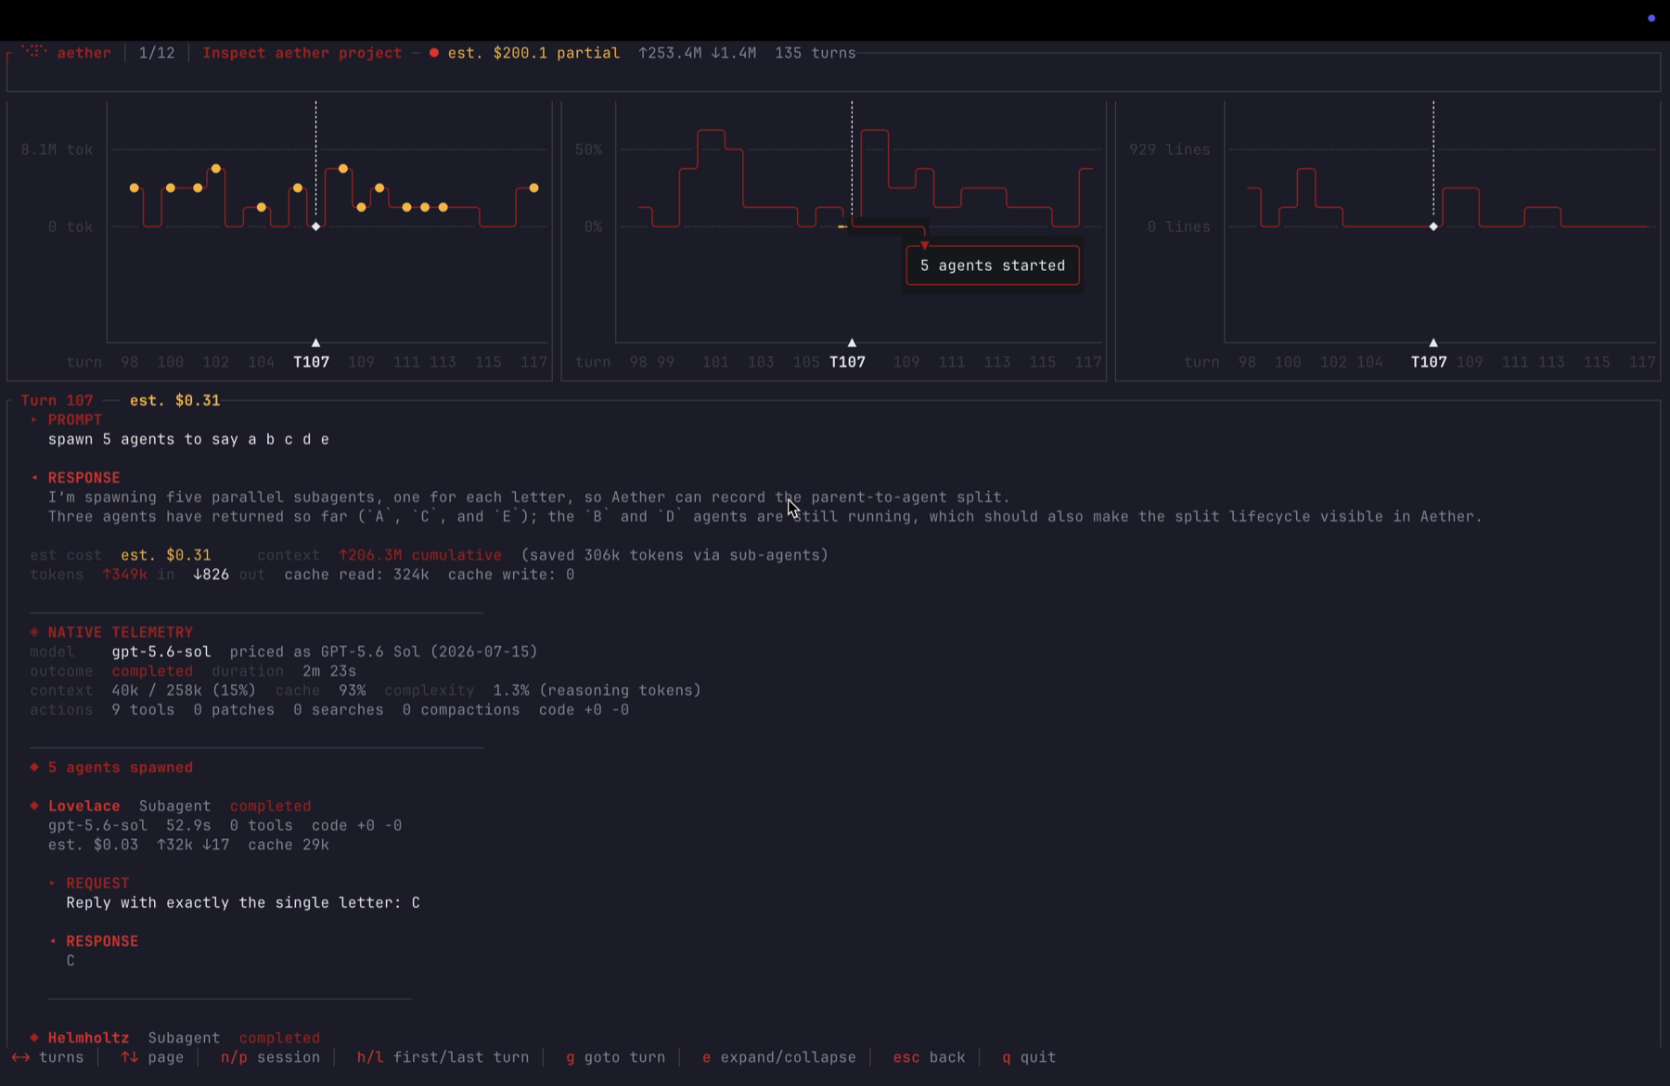
Task: Click the blue dot in the top-right corner
Action: [1651, 18]
